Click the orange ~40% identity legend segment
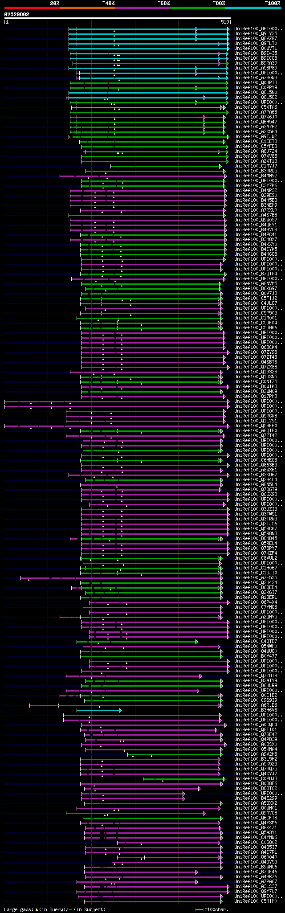 tap(87, 8)
